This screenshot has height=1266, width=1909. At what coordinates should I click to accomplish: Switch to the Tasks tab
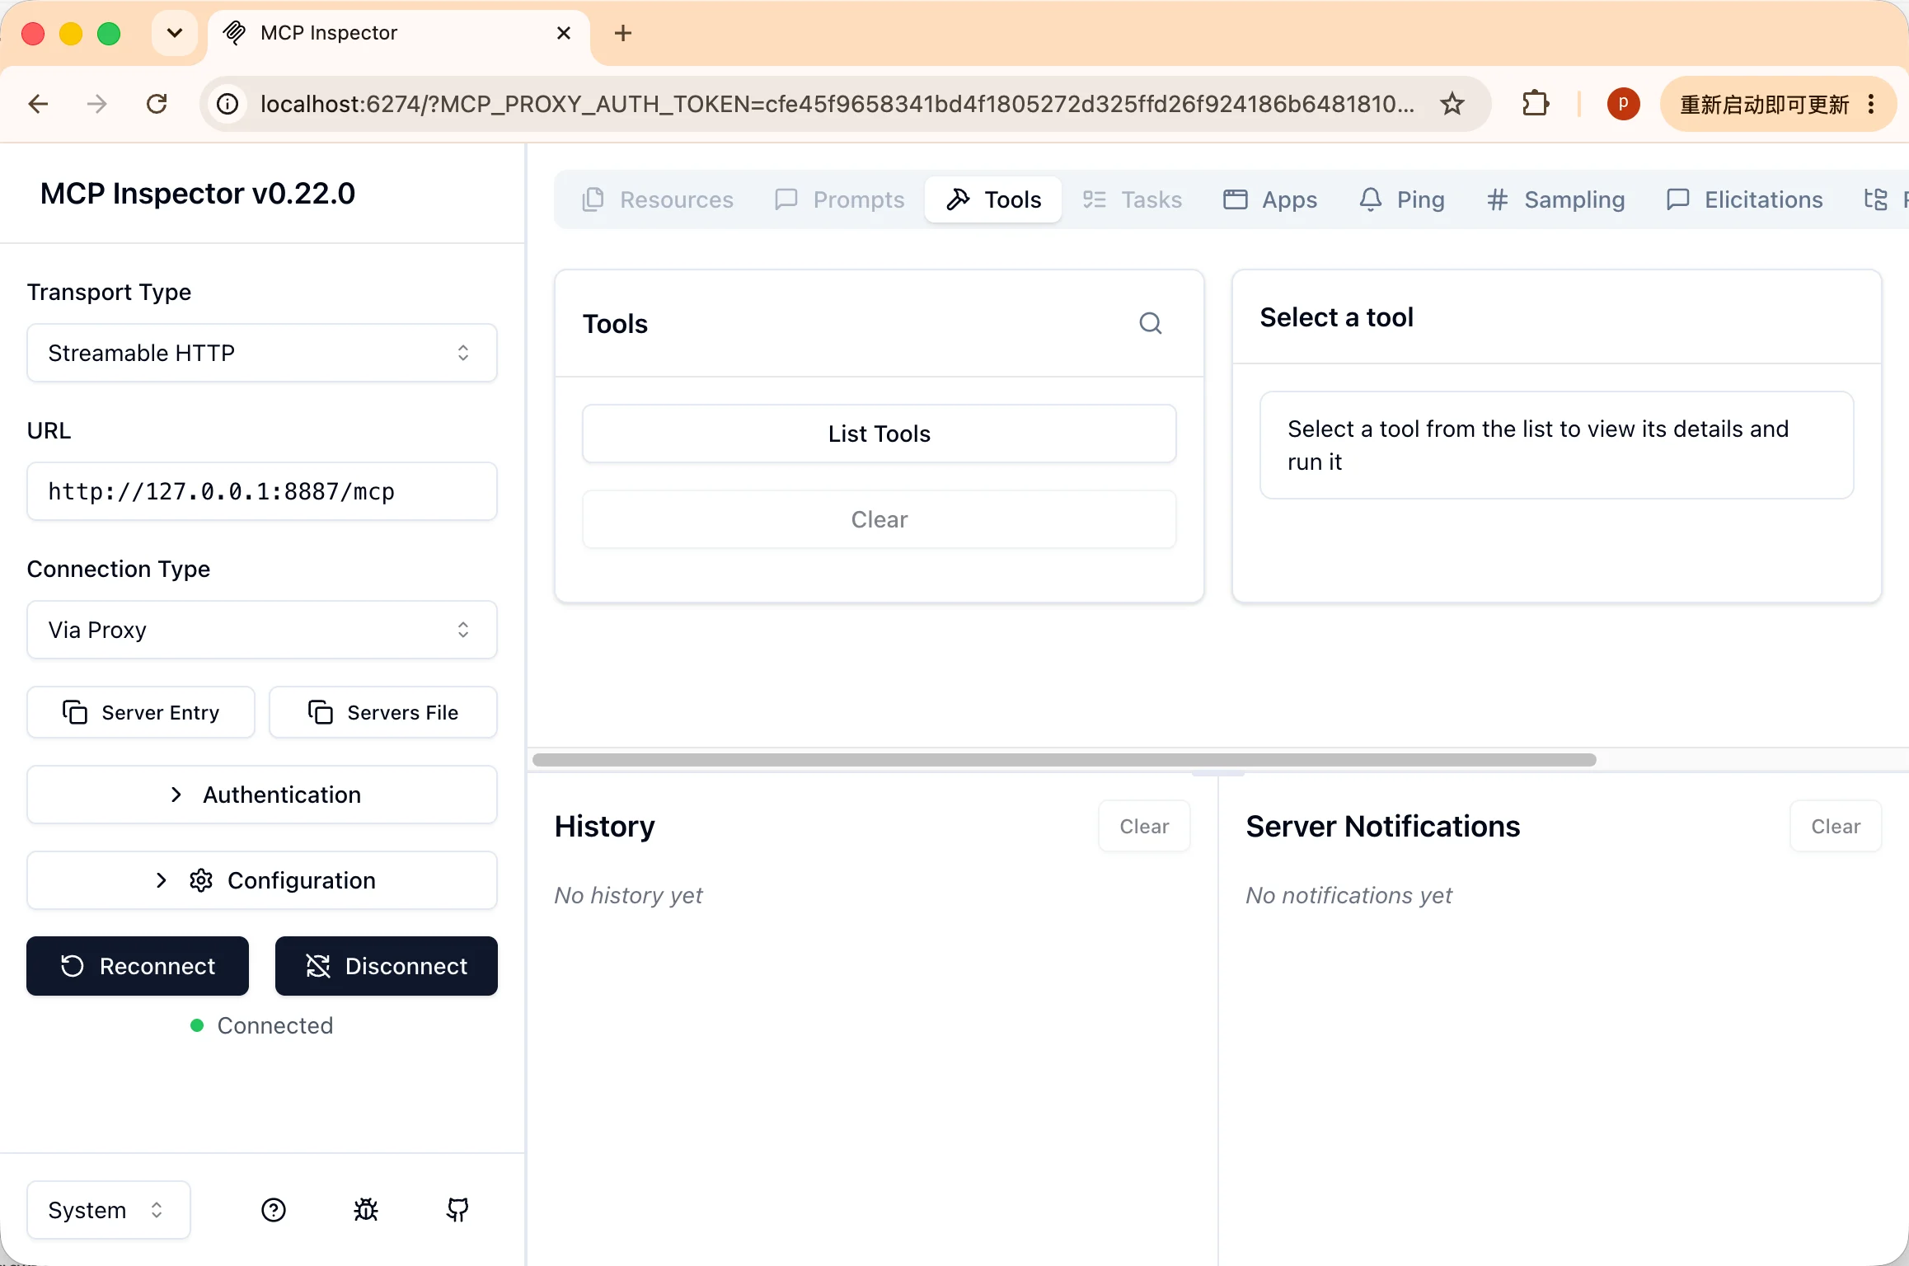[x=1133, y=199]
